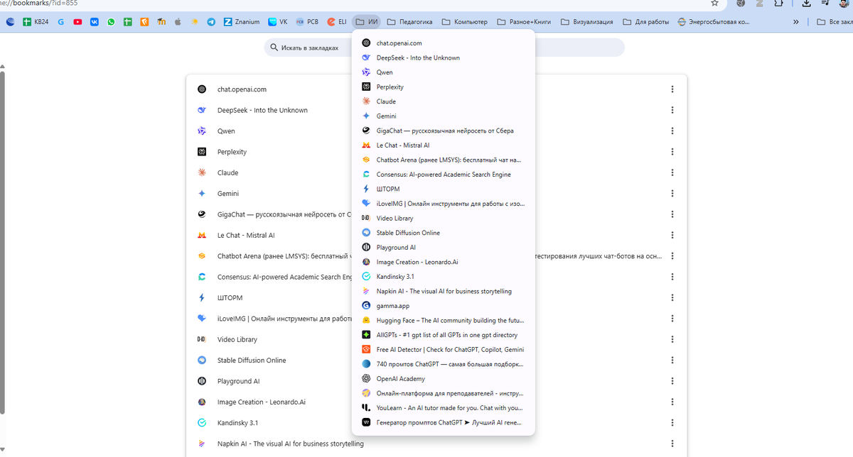Select 740 промтов ChatGPT in dropdown menu
This screenshot has height=457, width=853.
444,364
